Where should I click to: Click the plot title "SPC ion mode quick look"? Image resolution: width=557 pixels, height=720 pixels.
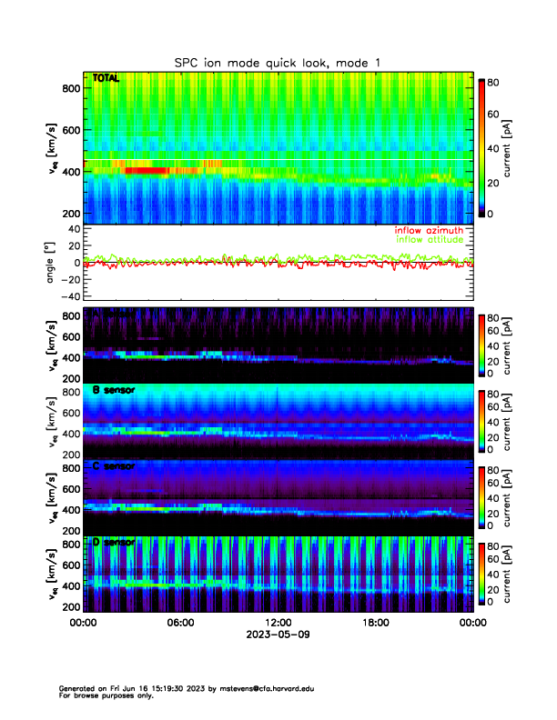(278, 62)
